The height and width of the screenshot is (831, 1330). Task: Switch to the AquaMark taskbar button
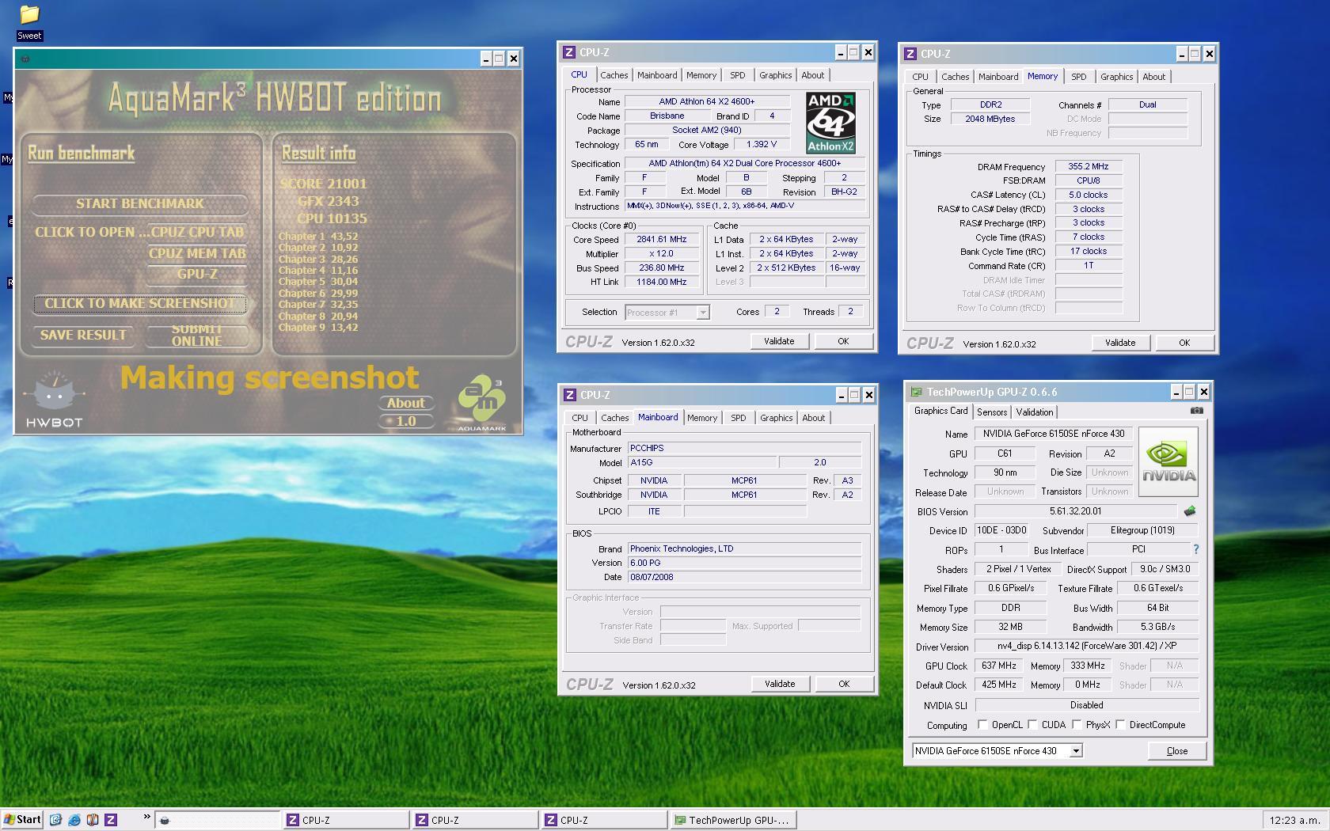[x=217, y=820]
